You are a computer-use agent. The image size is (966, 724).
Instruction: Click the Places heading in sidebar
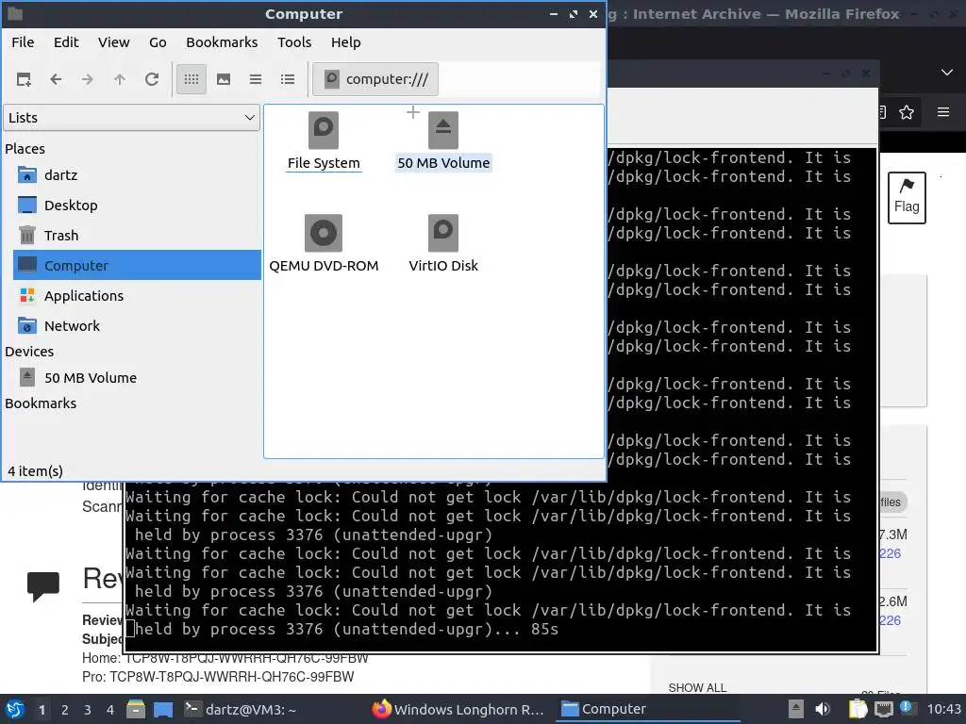(25, 149)
